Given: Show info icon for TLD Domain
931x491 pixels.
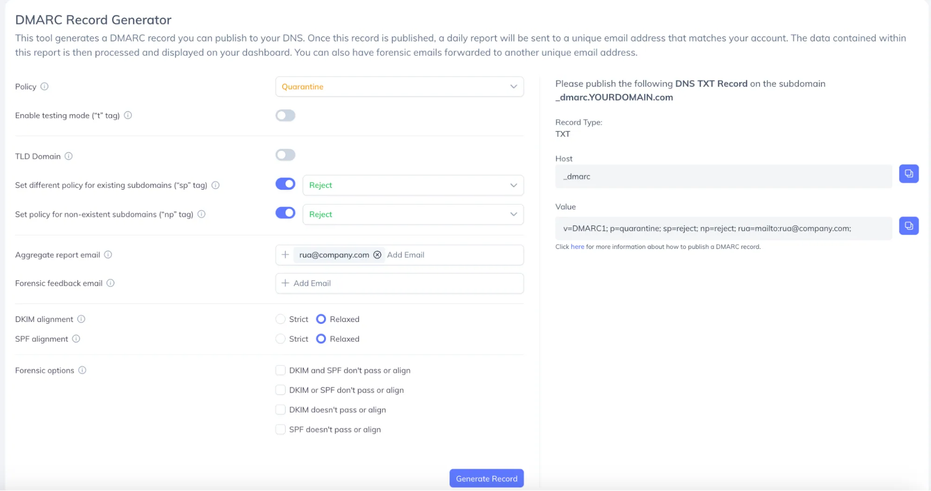Looking at the screenshot, I should pyautogui.click(x=68, y=156).
